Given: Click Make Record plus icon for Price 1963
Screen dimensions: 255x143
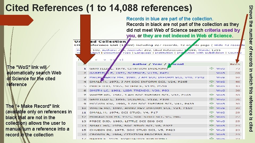Looking at the screenshot, I should (x=212, y=121).
